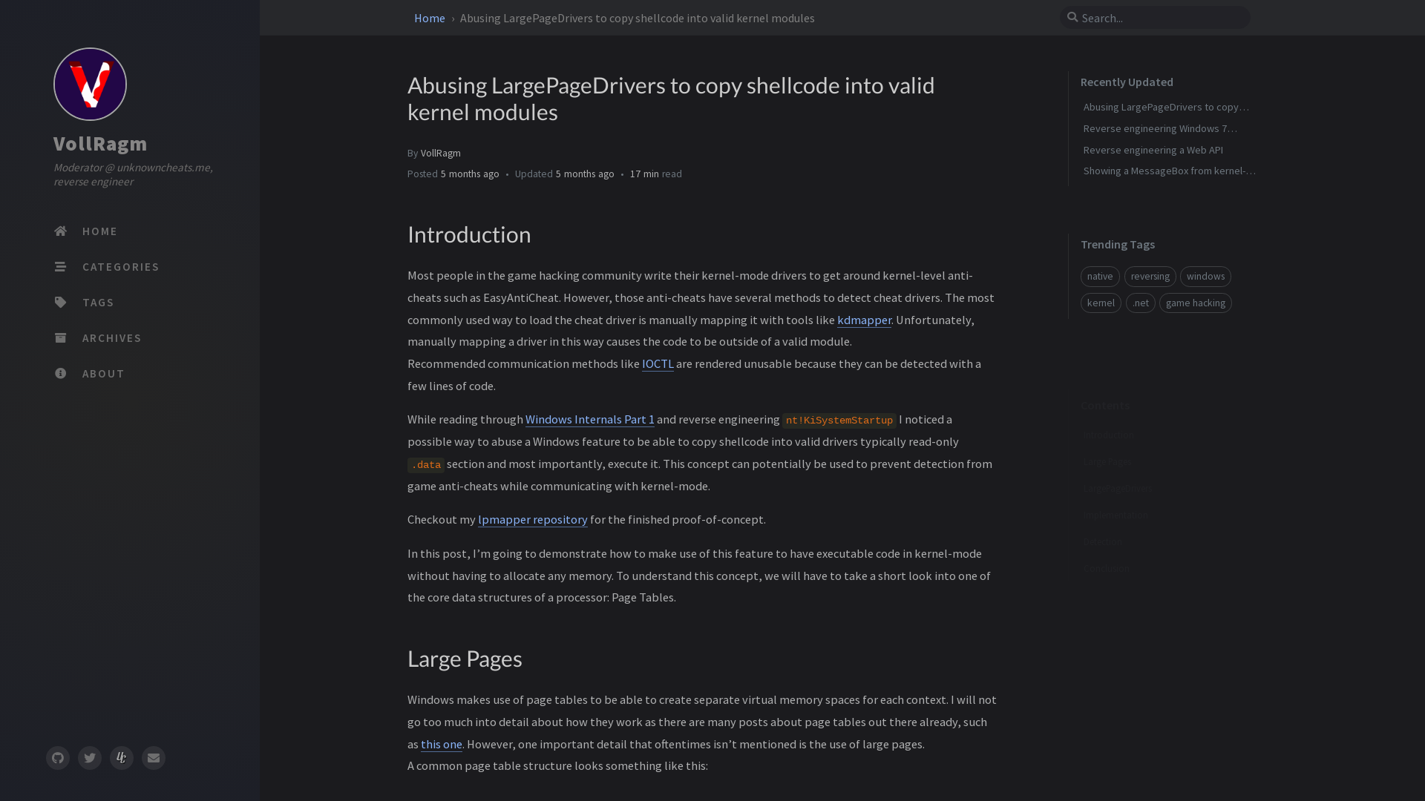Open recently updated 'Reverse engineering Windows 7…'

[1160, 128]
